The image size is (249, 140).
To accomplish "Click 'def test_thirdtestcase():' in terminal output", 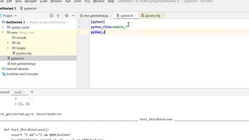I will [27, 129].
